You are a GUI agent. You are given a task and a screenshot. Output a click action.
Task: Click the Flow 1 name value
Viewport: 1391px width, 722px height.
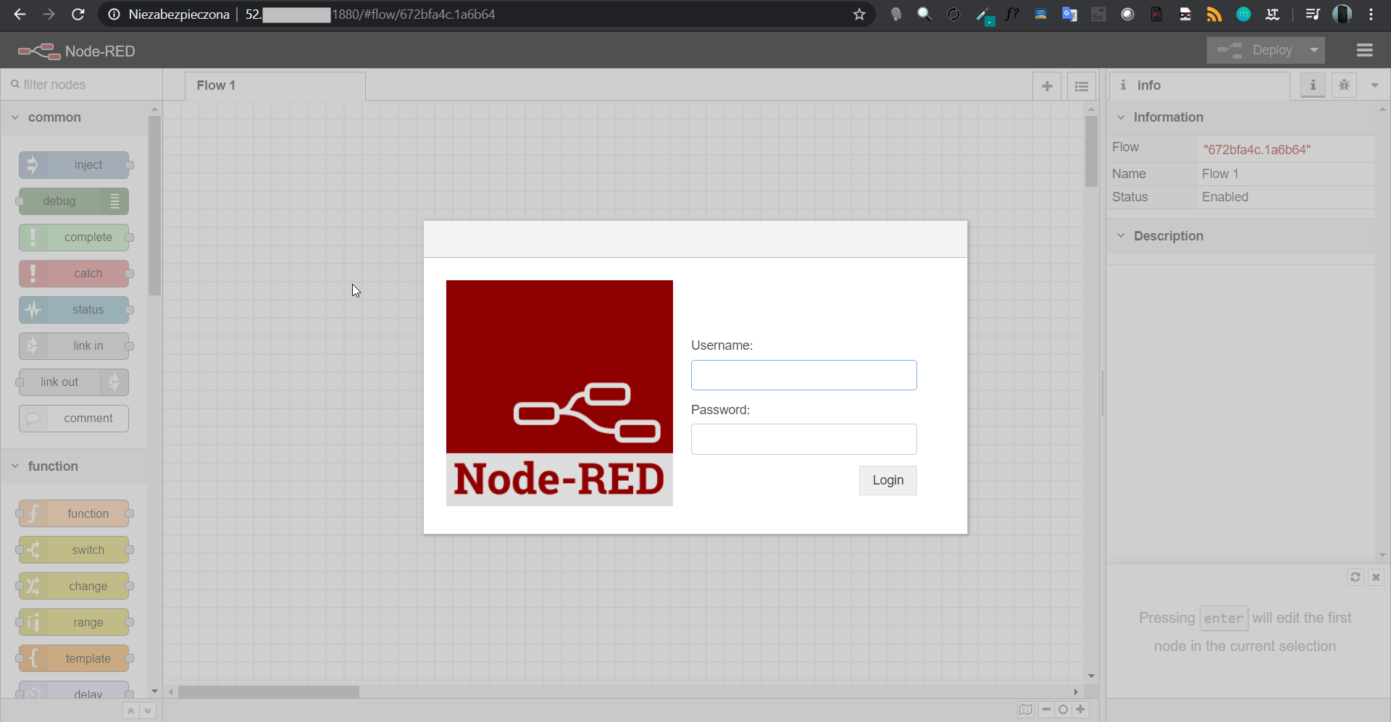pos(1220,174)
